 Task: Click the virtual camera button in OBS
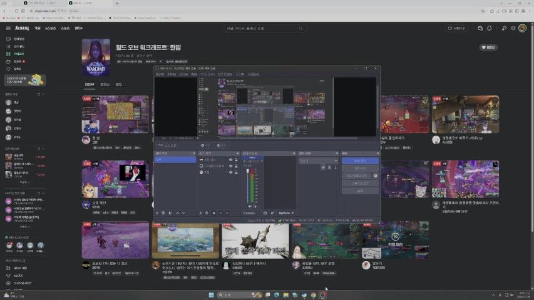pyautogui.click(x=357, y=176)
